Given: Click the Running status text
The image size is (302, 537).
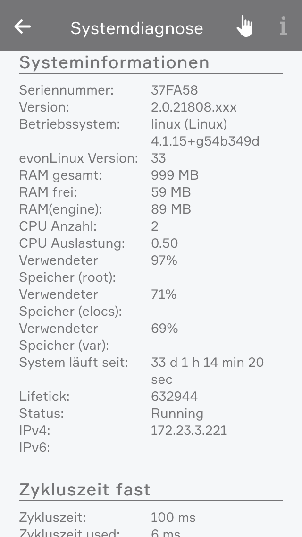Looking at the screenshot, I should pyautogui.click(x=177, y=414).
